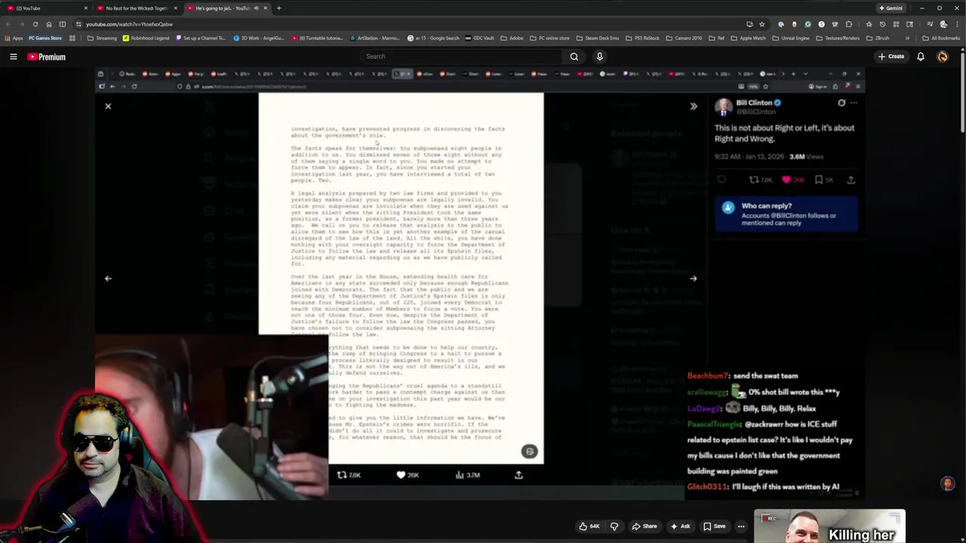This screenshot has width=966, height=543.
Task: Open the Killing her recommended video thumbnail
Action: pos(829,526)
